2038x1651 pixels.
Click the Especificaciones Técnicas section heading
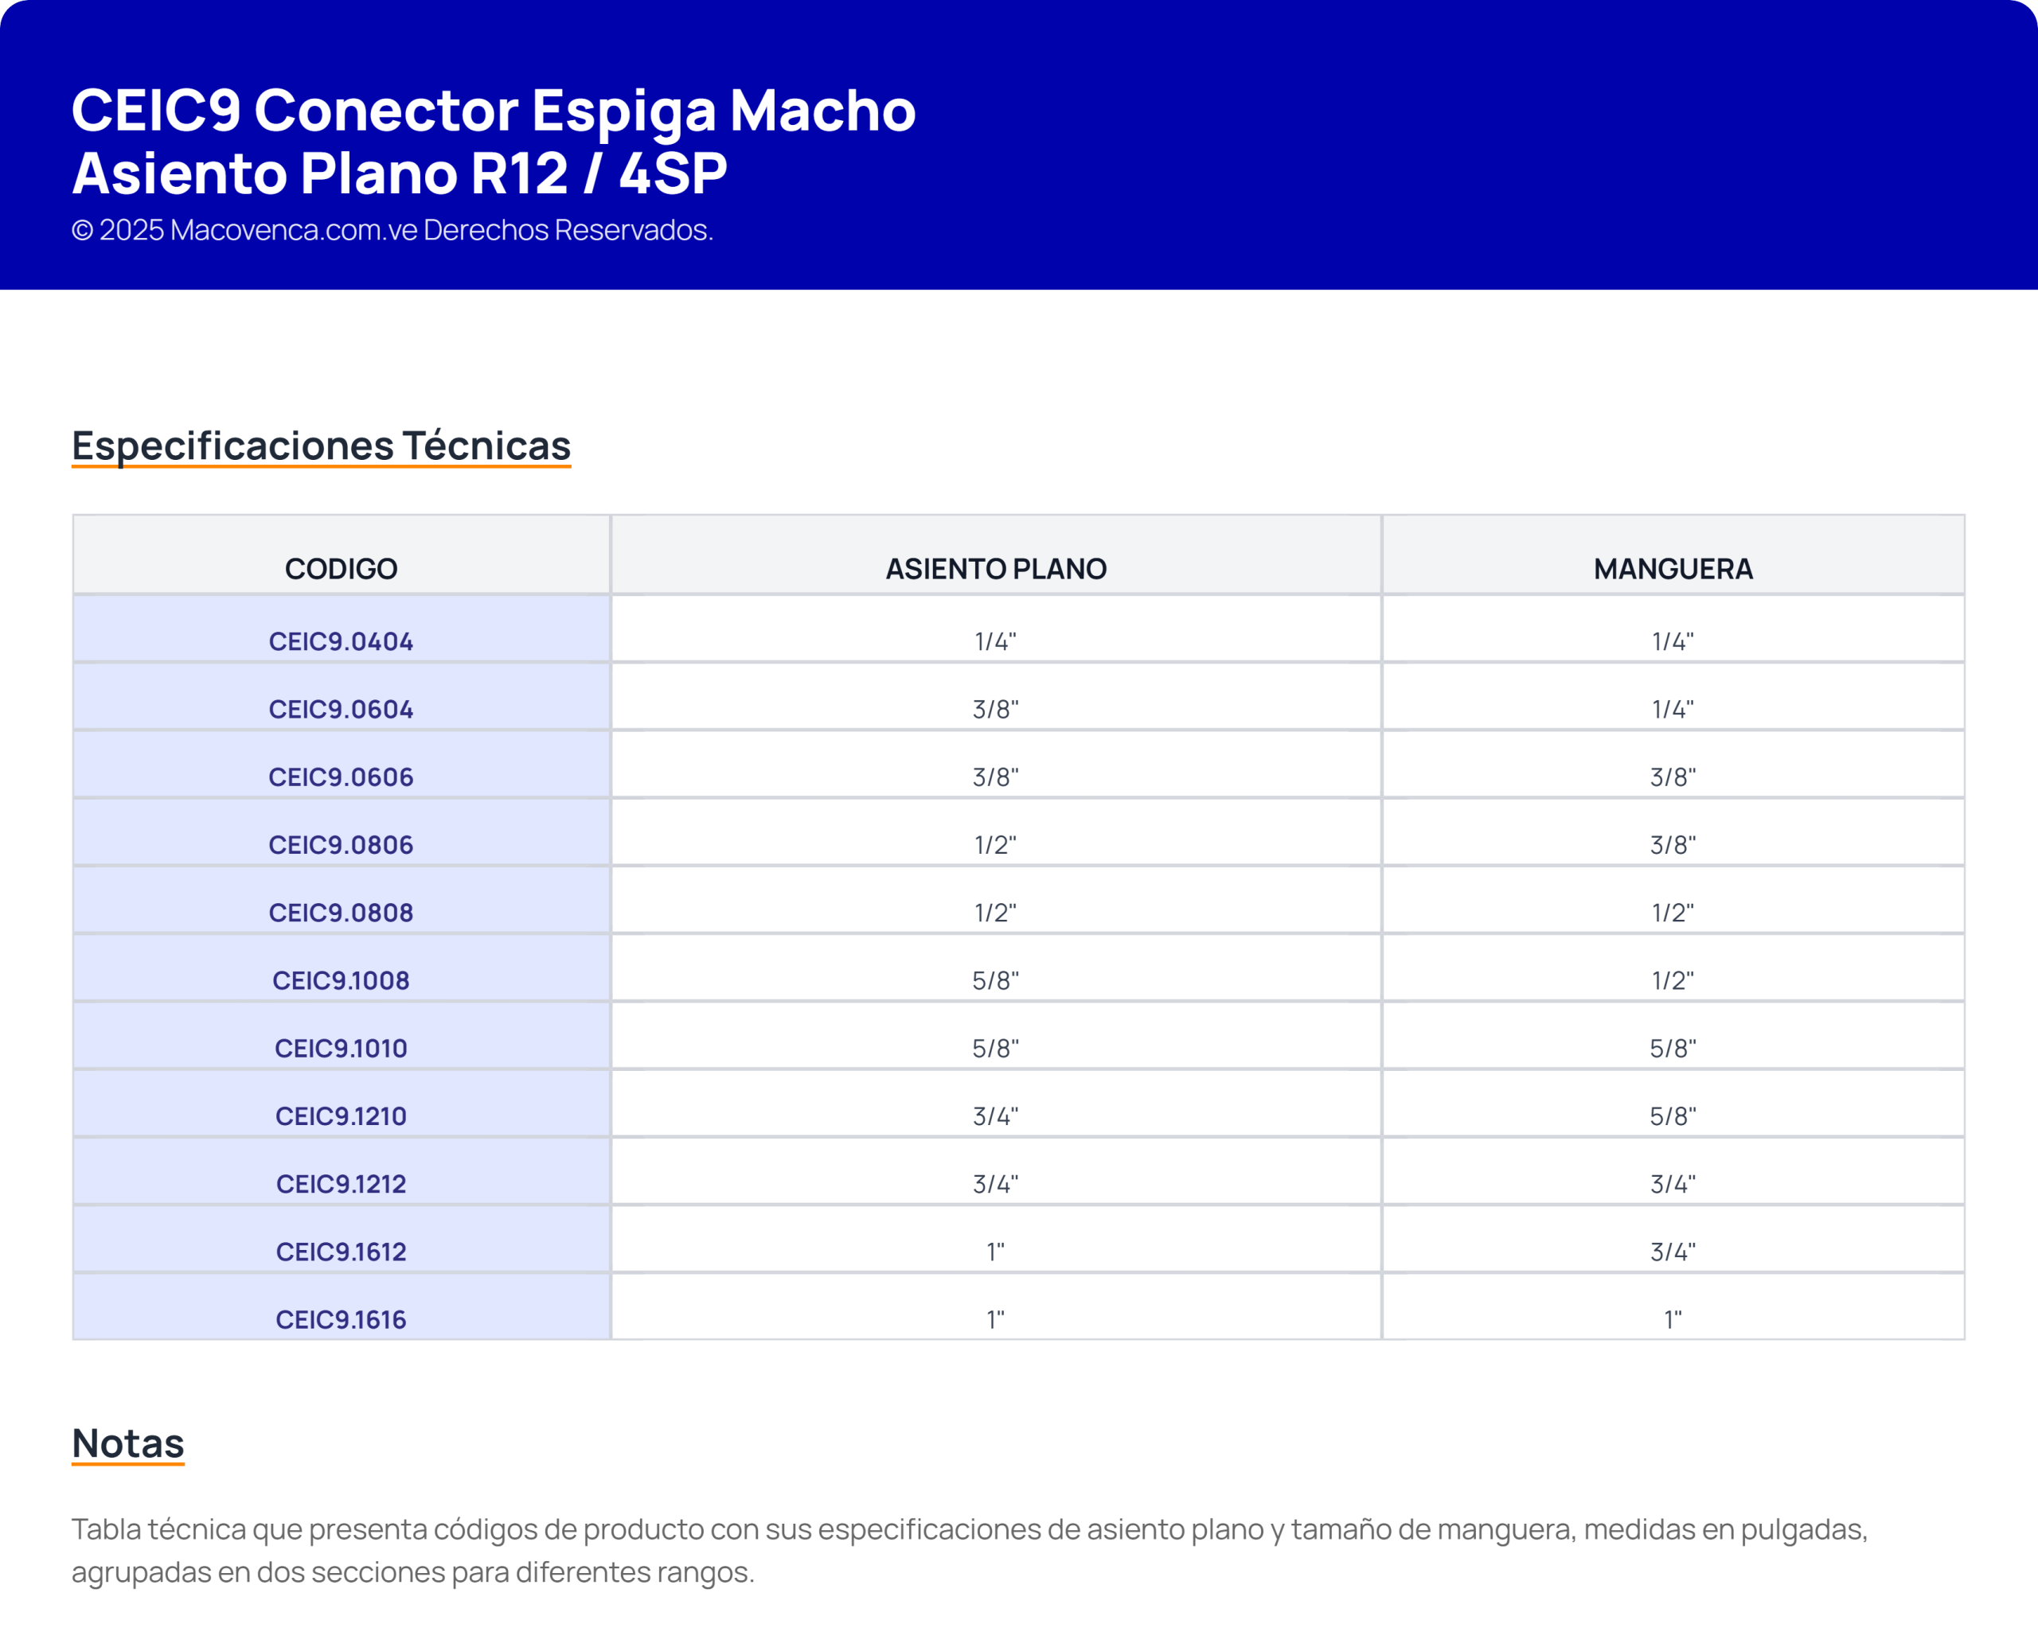322,445
